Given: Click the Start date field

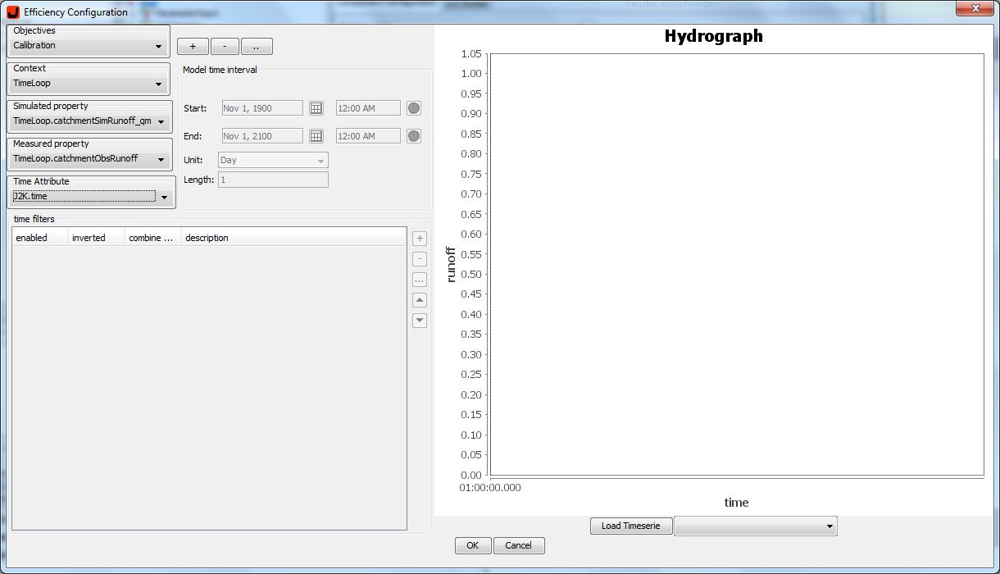Looking at the screenshot, I should (262, 108).
